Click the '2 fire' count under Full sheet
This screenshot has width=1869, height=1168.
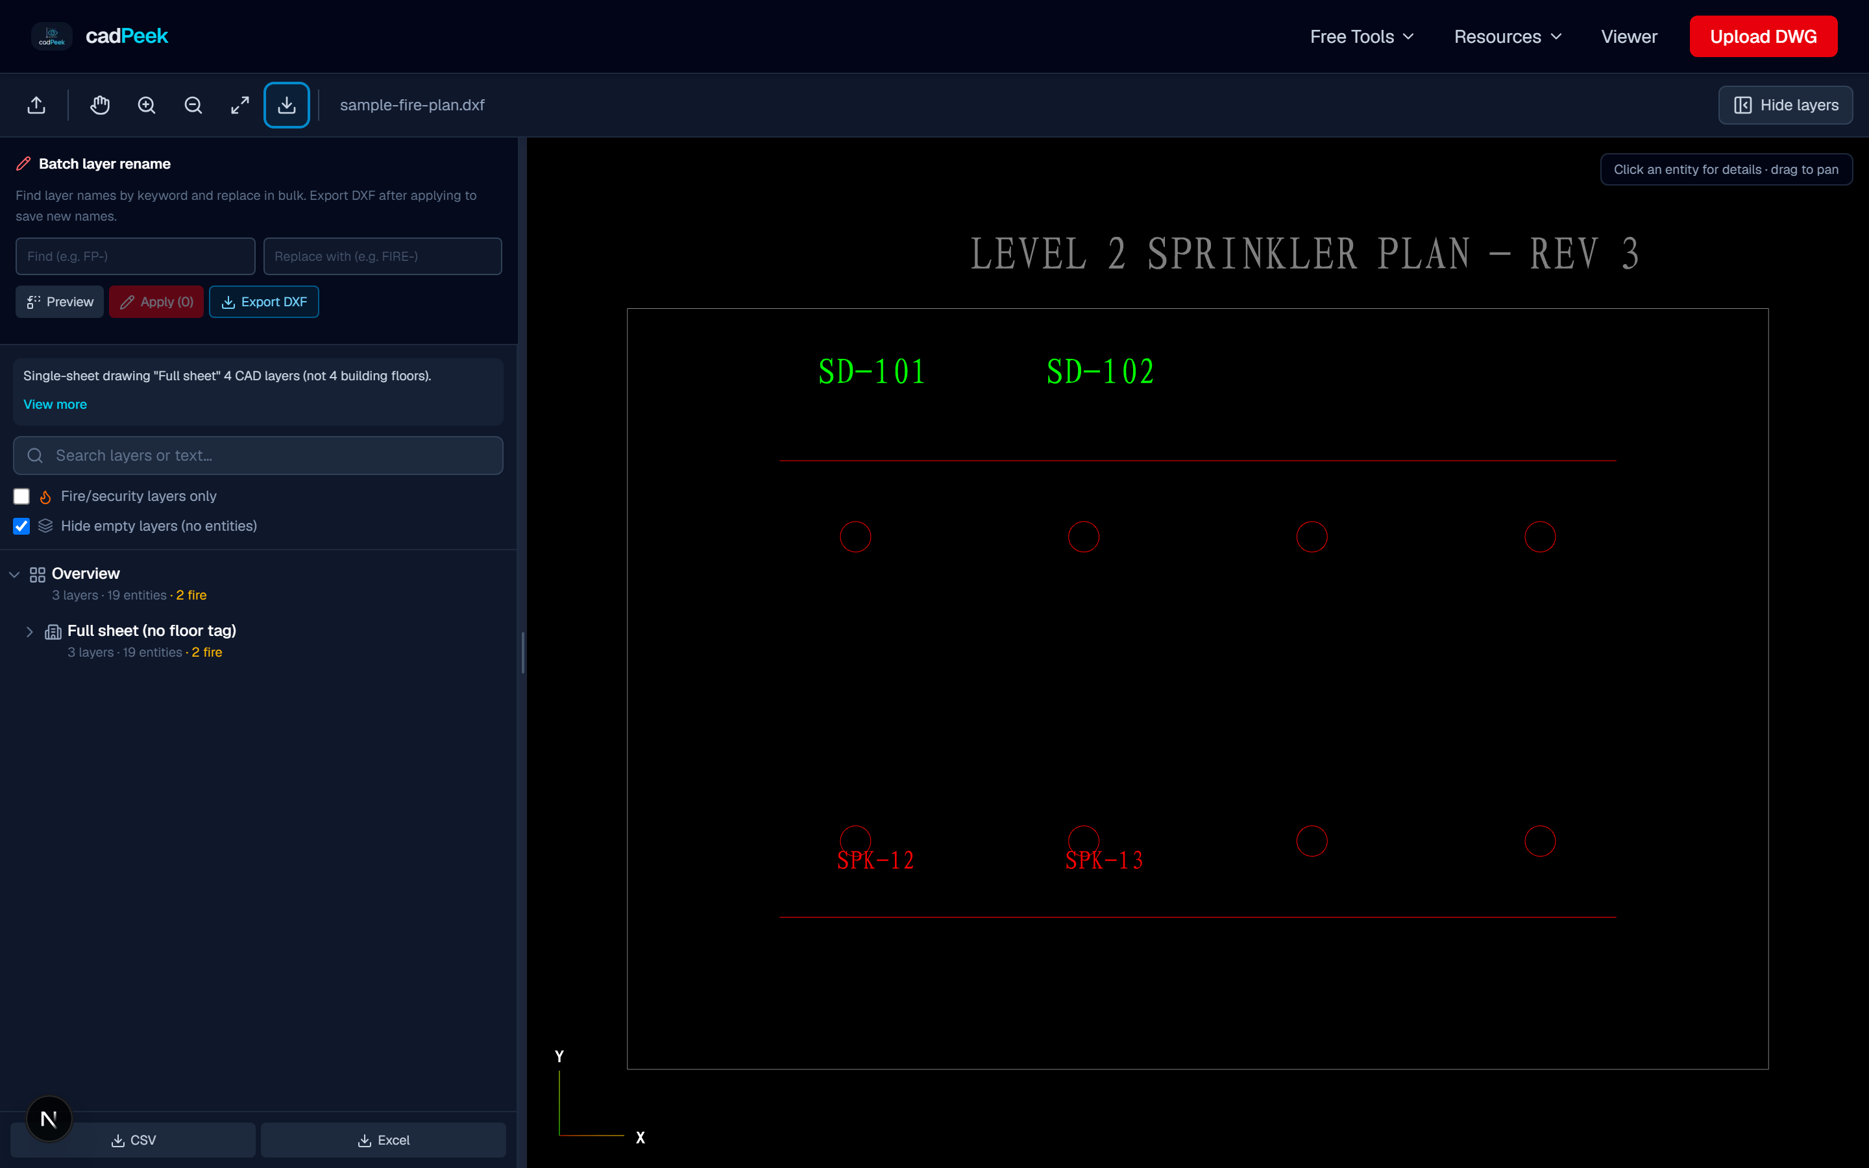pos(207,653)
